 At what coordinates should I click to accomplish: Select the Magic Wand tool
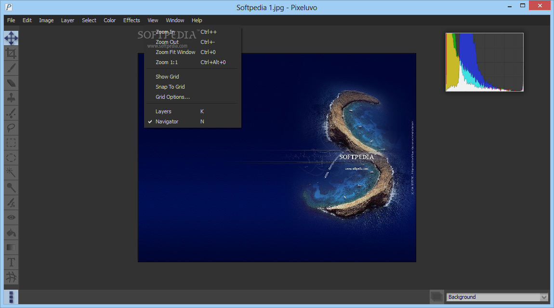click(x=11, y=173)
